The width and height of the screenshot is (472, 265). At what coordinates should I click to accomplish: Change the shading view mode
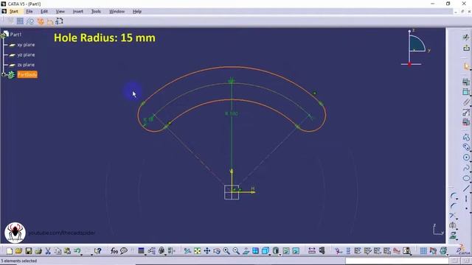pyautogui.click(x=276, y=251)
